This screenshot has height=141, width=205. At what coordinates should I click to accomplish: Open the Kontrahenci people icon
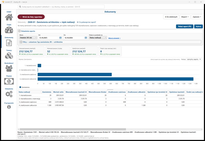9,68
